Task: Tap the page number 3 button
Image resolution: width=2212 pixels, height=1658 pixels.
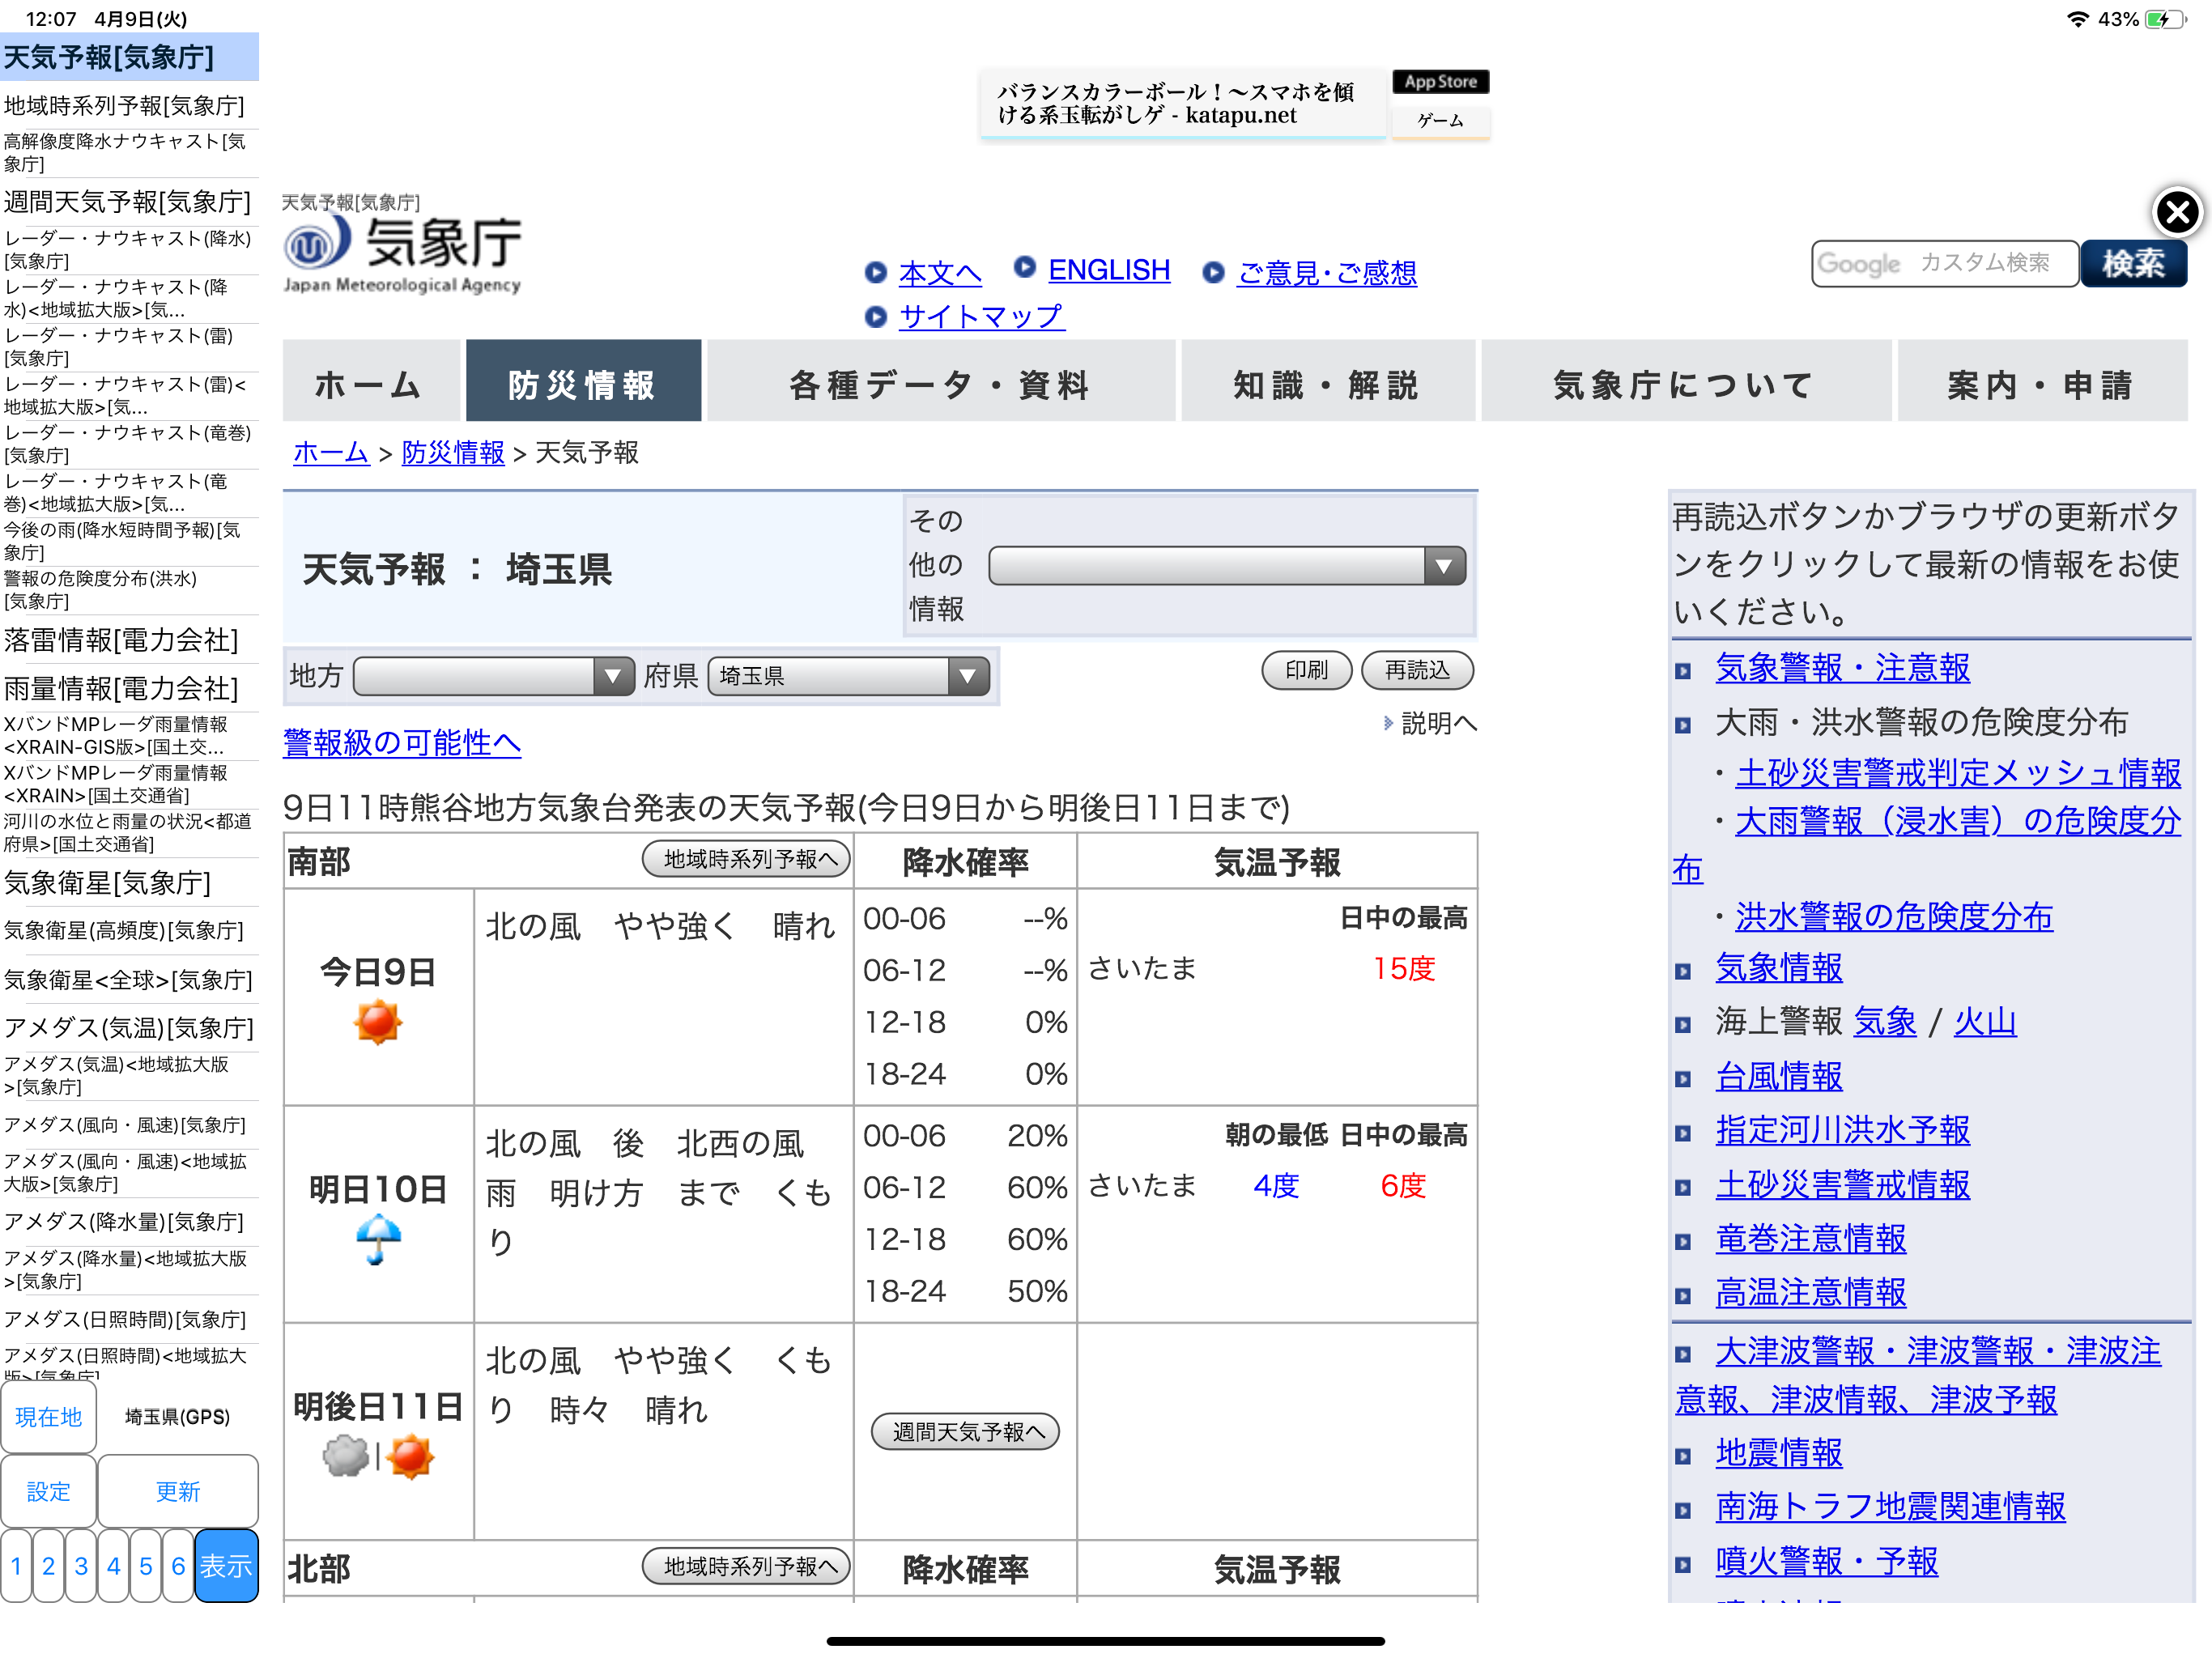Action: (81, 1566)
